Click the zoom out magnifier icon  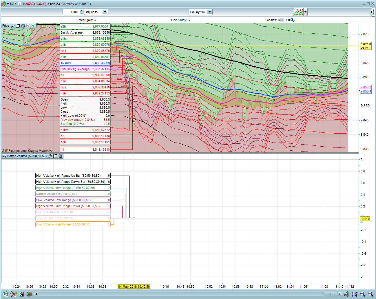363,294
